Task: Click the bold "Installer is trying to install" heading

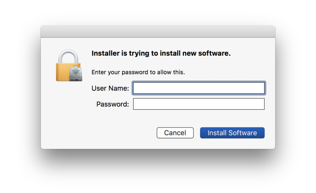Action: tap(161, 53)
